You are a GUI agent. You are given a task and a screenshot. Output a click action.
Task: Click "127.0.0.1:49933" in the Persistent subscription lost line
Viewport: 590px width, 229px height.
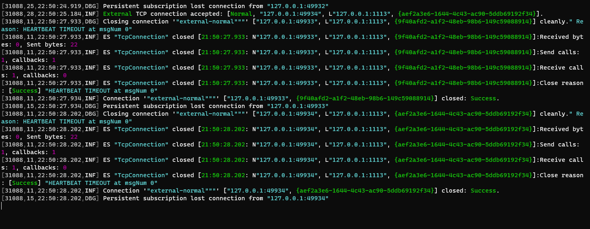pos(298,106)
